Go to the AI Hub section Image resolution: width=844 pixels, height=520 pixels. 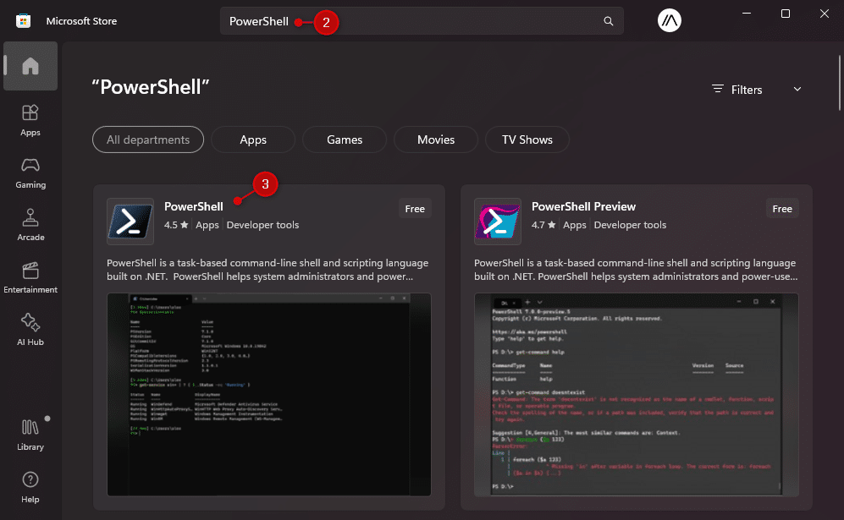pos(30,330)
